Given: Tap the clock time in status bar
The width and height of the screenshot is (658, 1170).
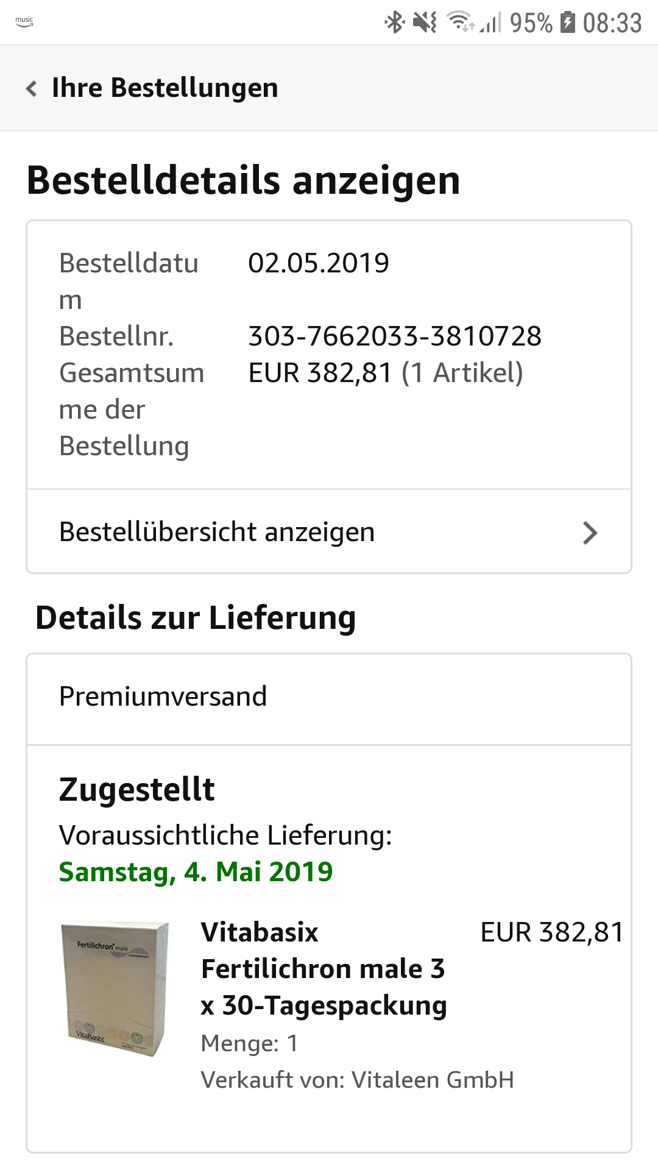Looking at the screenshot, I should pos(612,23).
